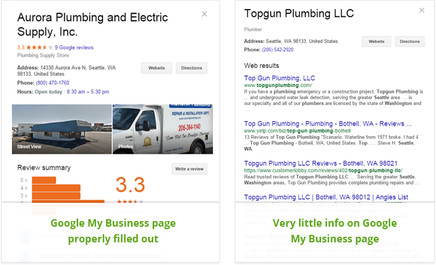This screenshot has height=265, width=436.
Task: Click the star rating icons beside 3.3
Action: coord(39,48)
